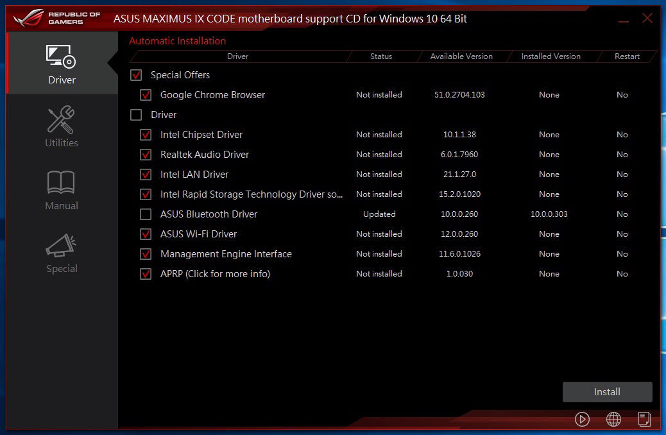The height and width of the screenshot is (435, 666).
Task: Open the Driver section in sidebar
Action: tap(62, 64)
